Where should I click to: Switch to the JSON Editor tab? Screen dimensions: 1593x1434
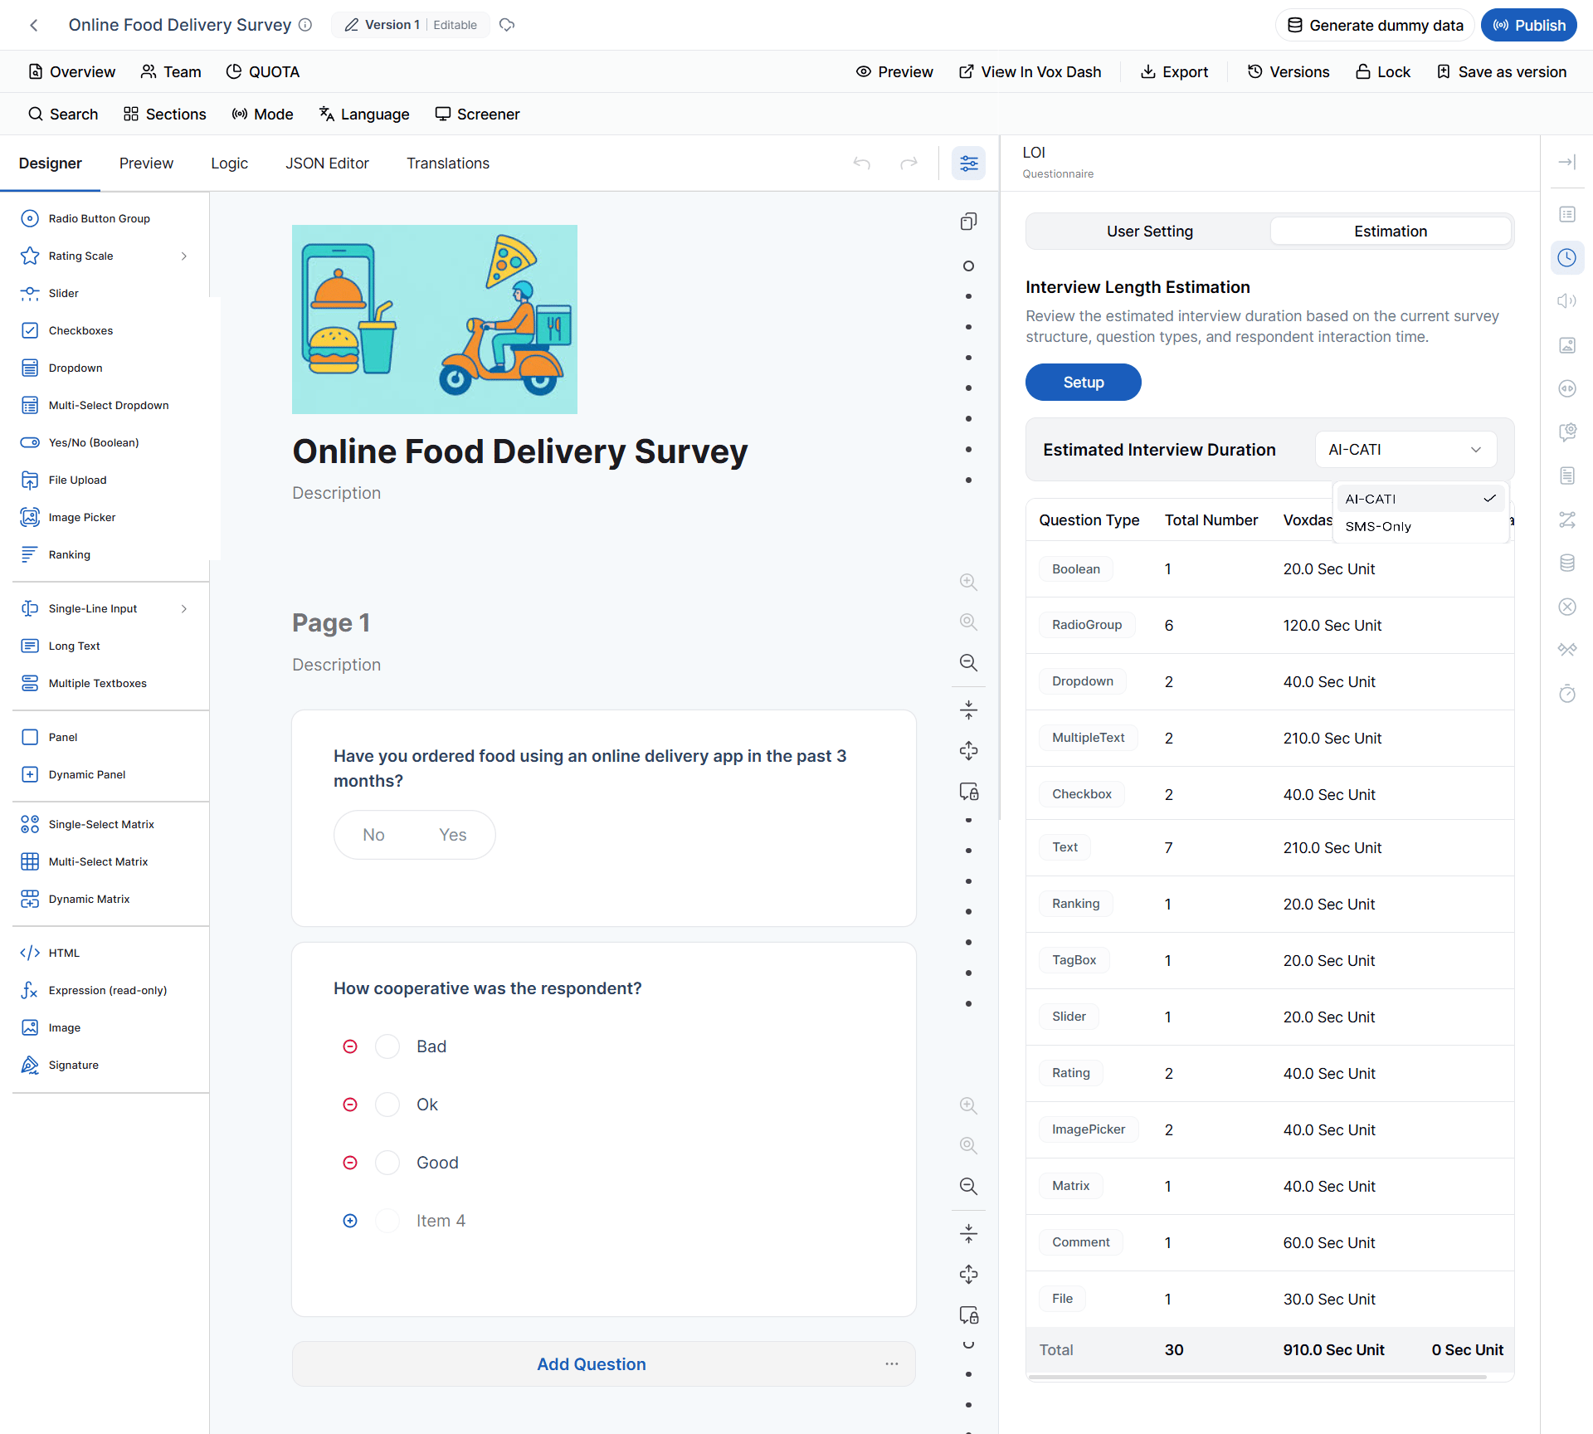[327, 163]
